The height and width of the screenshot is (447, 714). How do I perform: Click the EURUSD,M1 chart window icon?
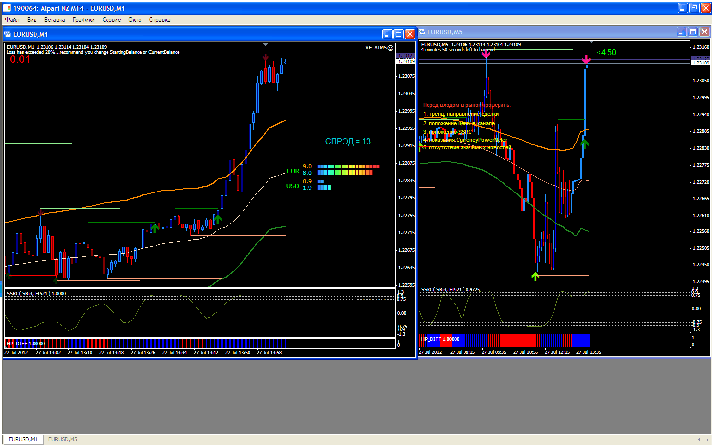click(7, 34)
